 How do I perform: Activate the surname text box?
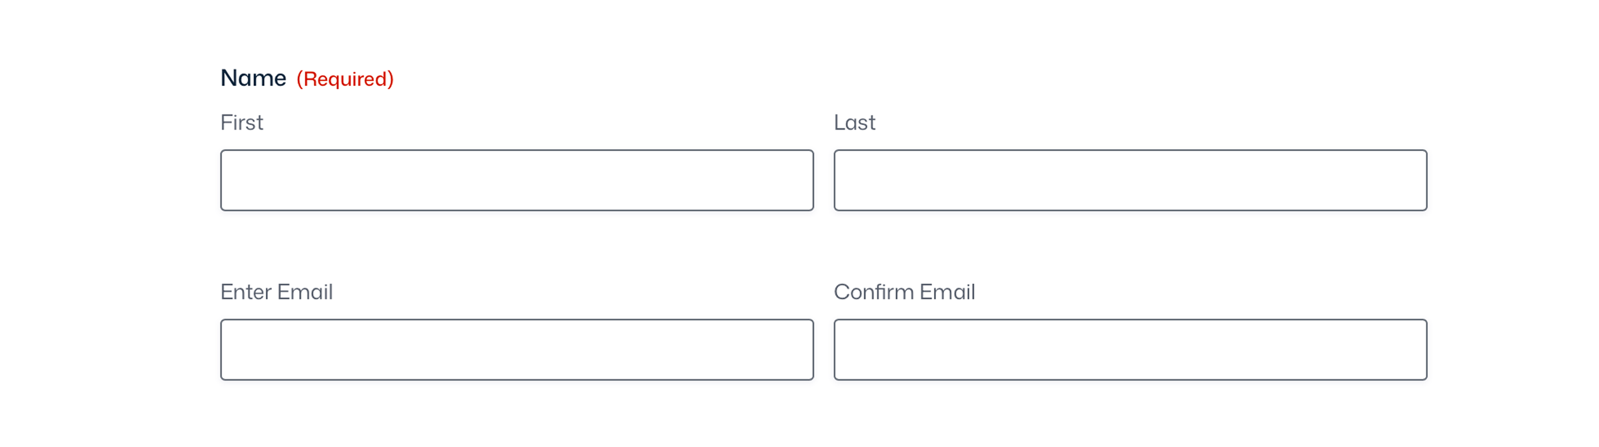pos(1130,180)
